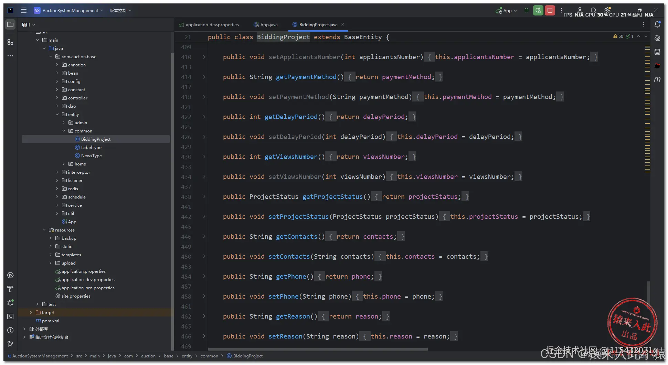Viewport: 668px width, 365px height.
Task: Close the BiddingProject.java tab
Action: (x=343, y=24)
